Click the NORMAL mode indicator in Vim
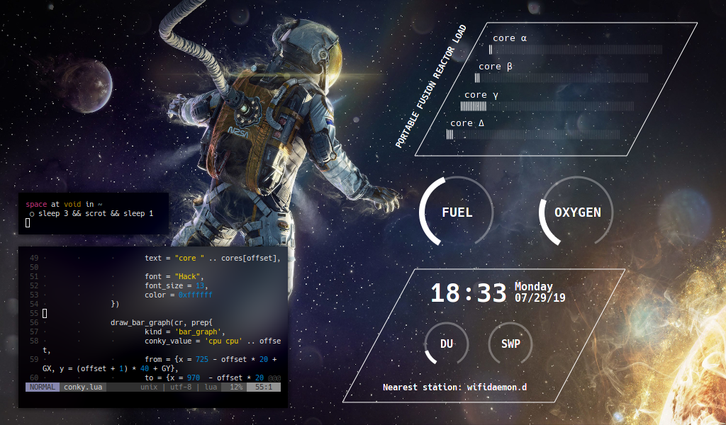 point(42,387)
